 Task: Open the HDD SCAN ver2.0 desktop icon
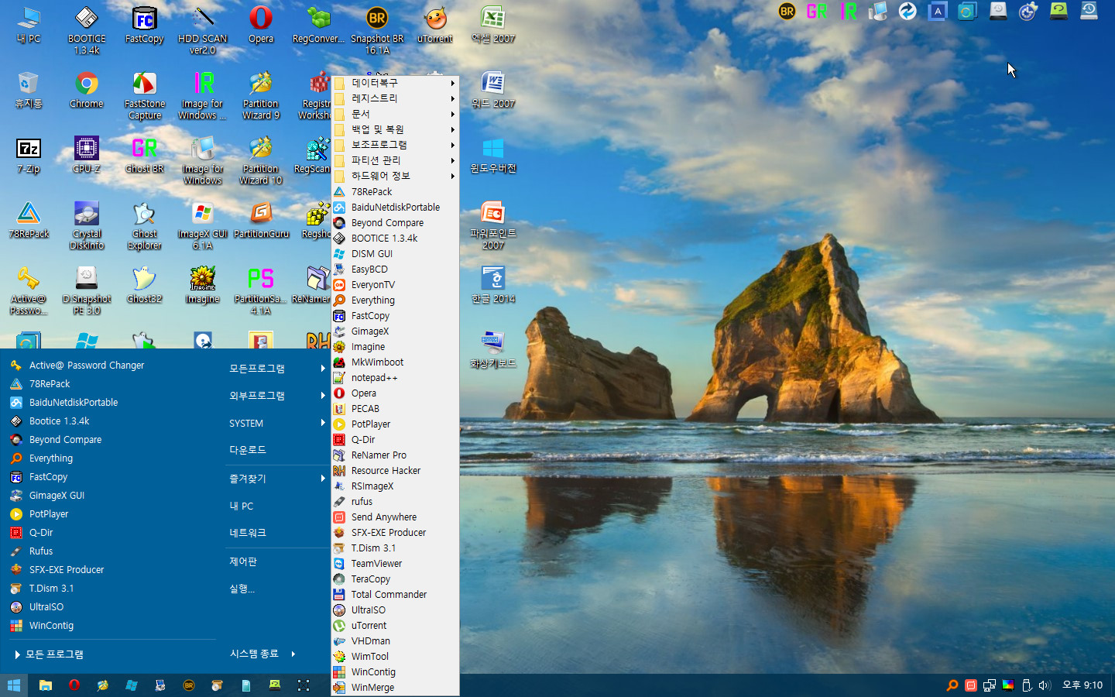[x=203, y=29]
